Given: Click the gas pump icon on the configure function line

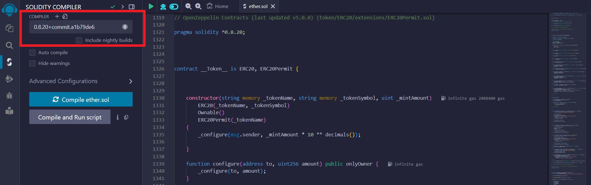Looking at the screenshot, I should point(390,164).
